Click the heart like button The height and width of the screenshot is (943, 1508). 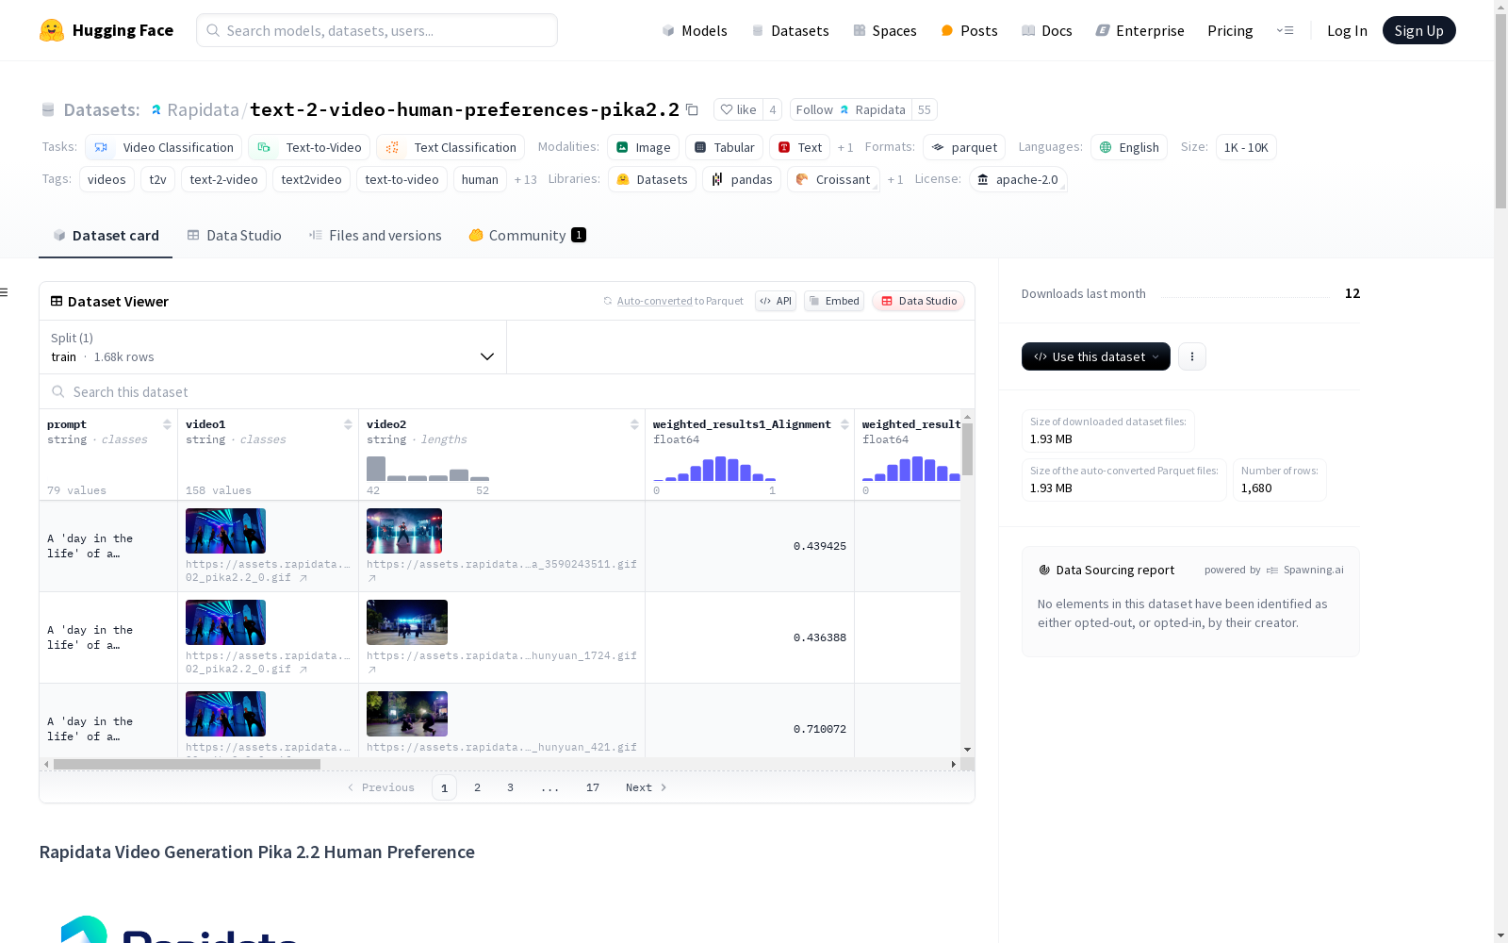pos(738,109)
